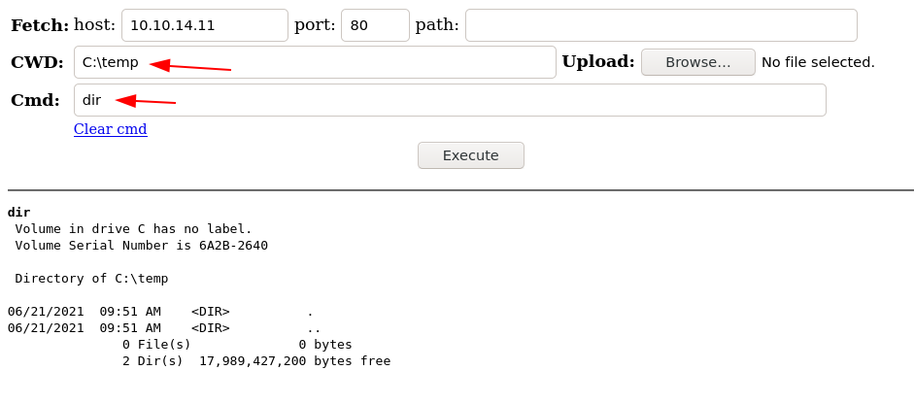Click the bold dir output heading

(x=18, y=212)
